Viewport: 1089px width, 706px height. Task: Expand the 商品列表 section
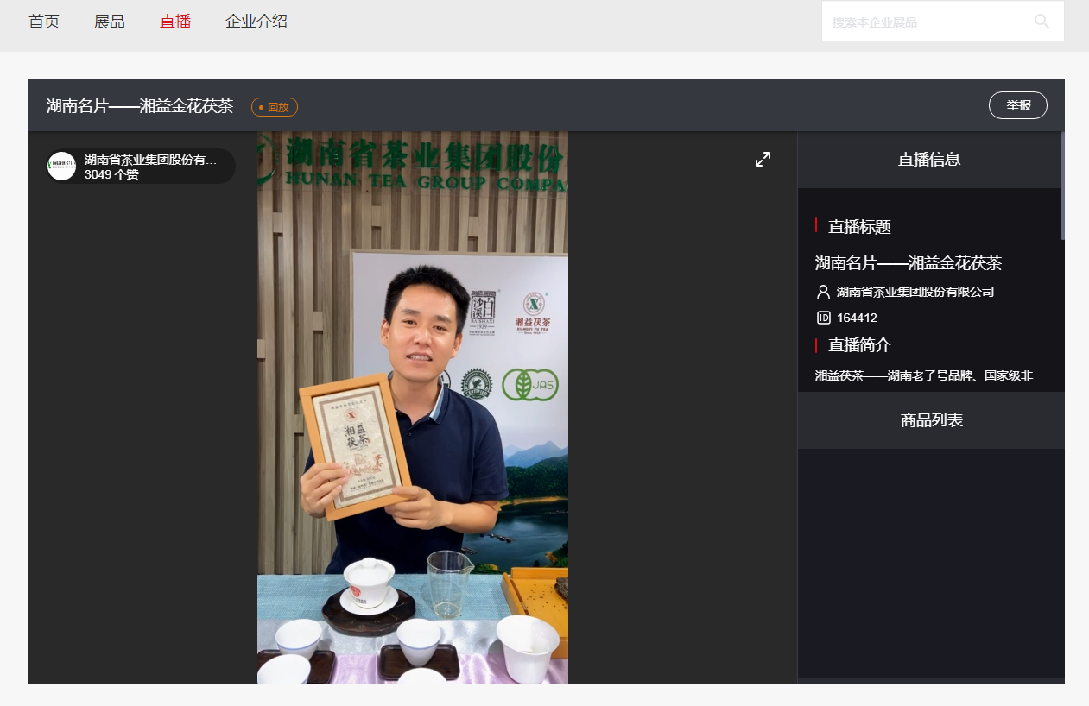931,420
